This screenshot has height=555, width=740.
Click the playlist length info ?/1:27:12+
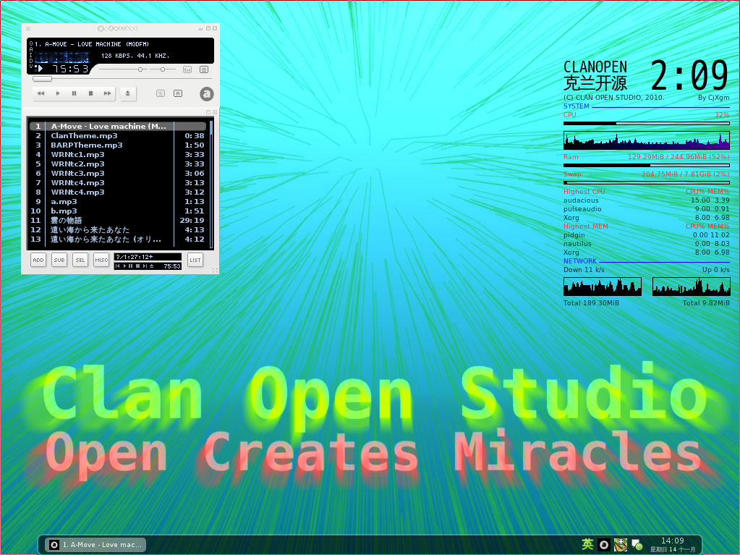135,257
